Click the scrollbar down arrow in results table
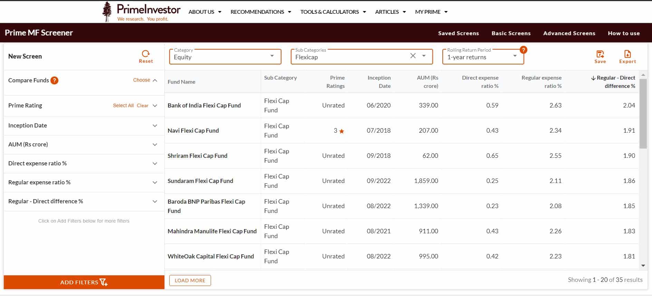This screenshot has height=296, width=652. [643, 265]
